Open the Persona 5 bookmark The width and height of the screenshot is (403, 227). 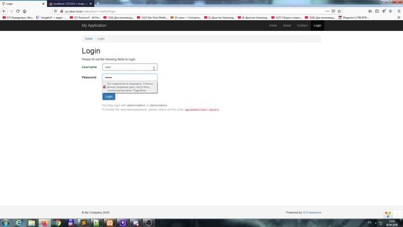(x=85, y=18)
